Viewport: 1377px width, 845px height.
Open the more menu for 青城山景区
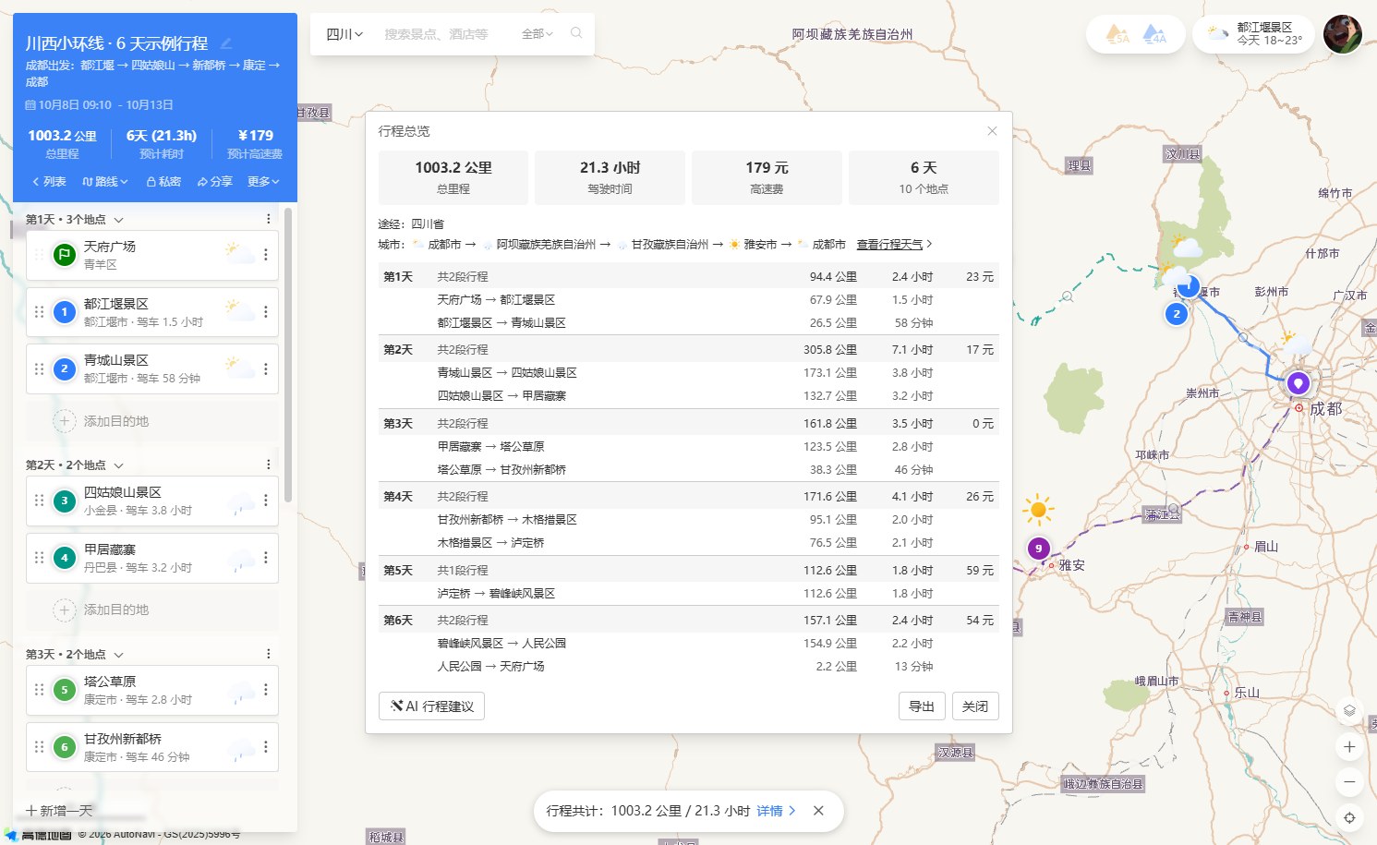click(266, 368)
